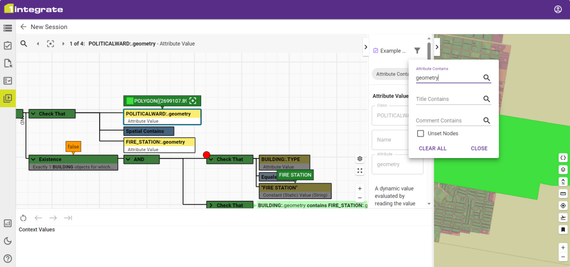The image size is (570, 267).
Task: Tick the Unset Nodes checkbox
Action: coord(421,133)
